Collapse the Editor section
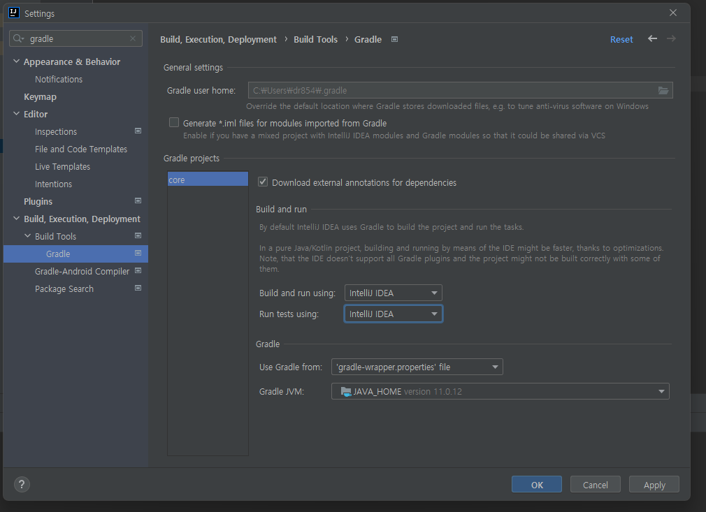The image size is (706, 512). [16, 114]
